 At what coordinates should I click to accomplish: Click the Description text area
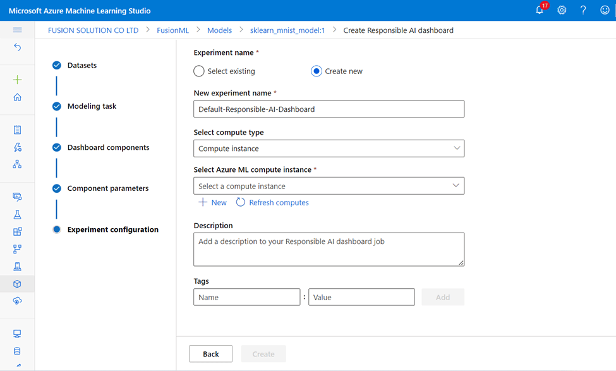pos(329,250)
